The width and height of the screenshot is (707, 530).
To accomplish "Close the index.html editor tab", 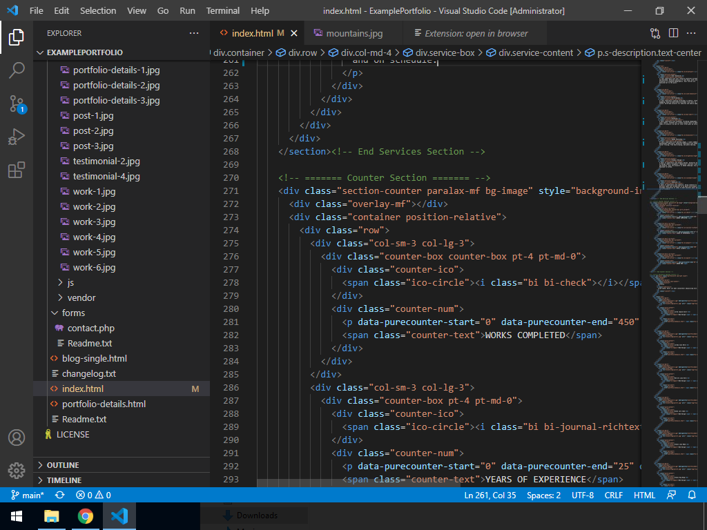I will tap(294, 33).
